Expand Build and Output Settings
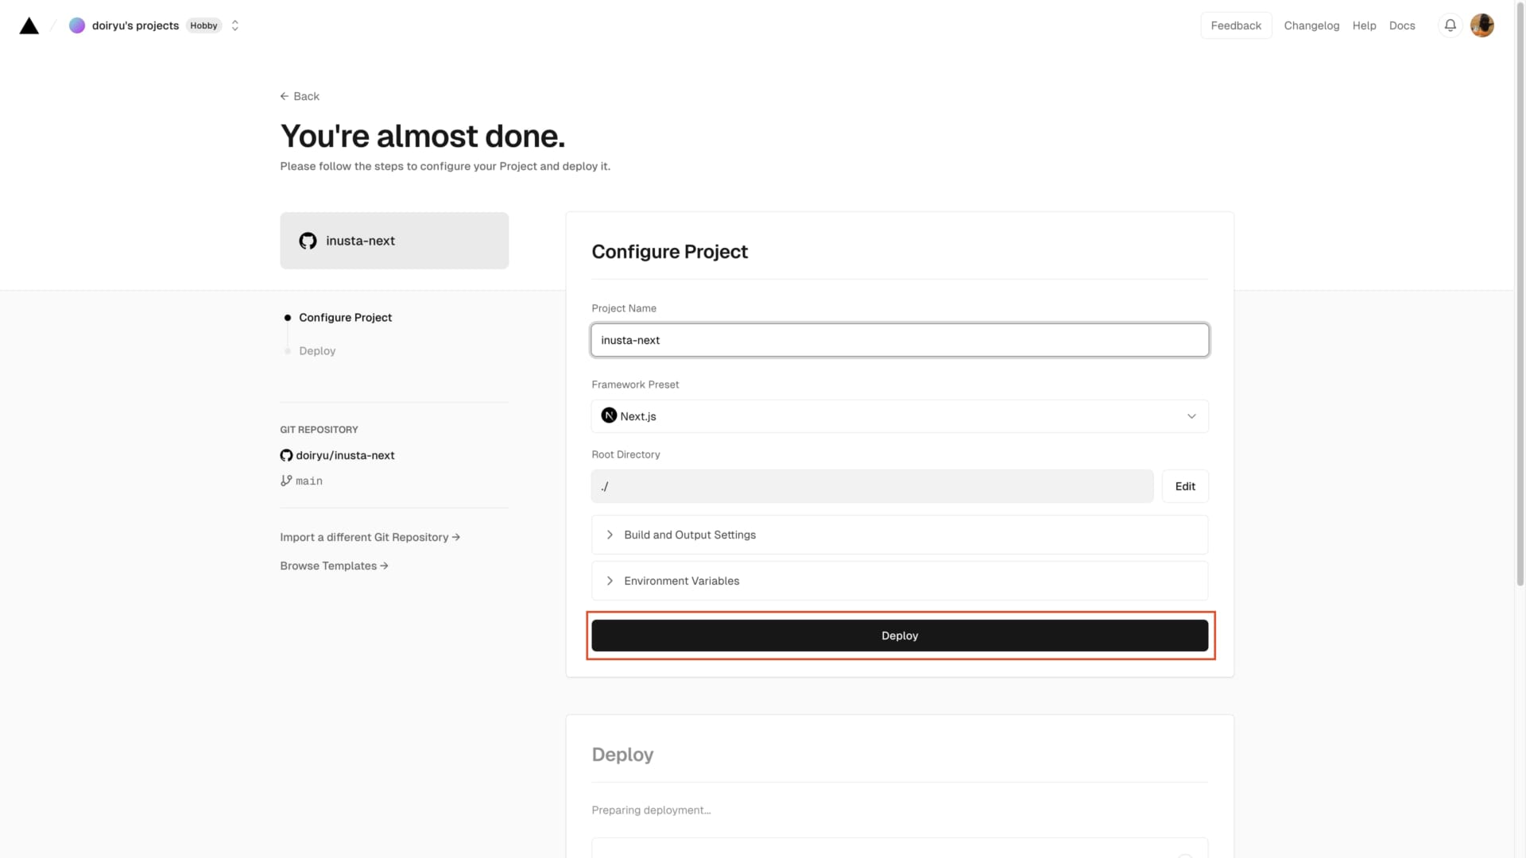Image resolution: width=1526 pixels, height=858 pixels. coord(900,535)
